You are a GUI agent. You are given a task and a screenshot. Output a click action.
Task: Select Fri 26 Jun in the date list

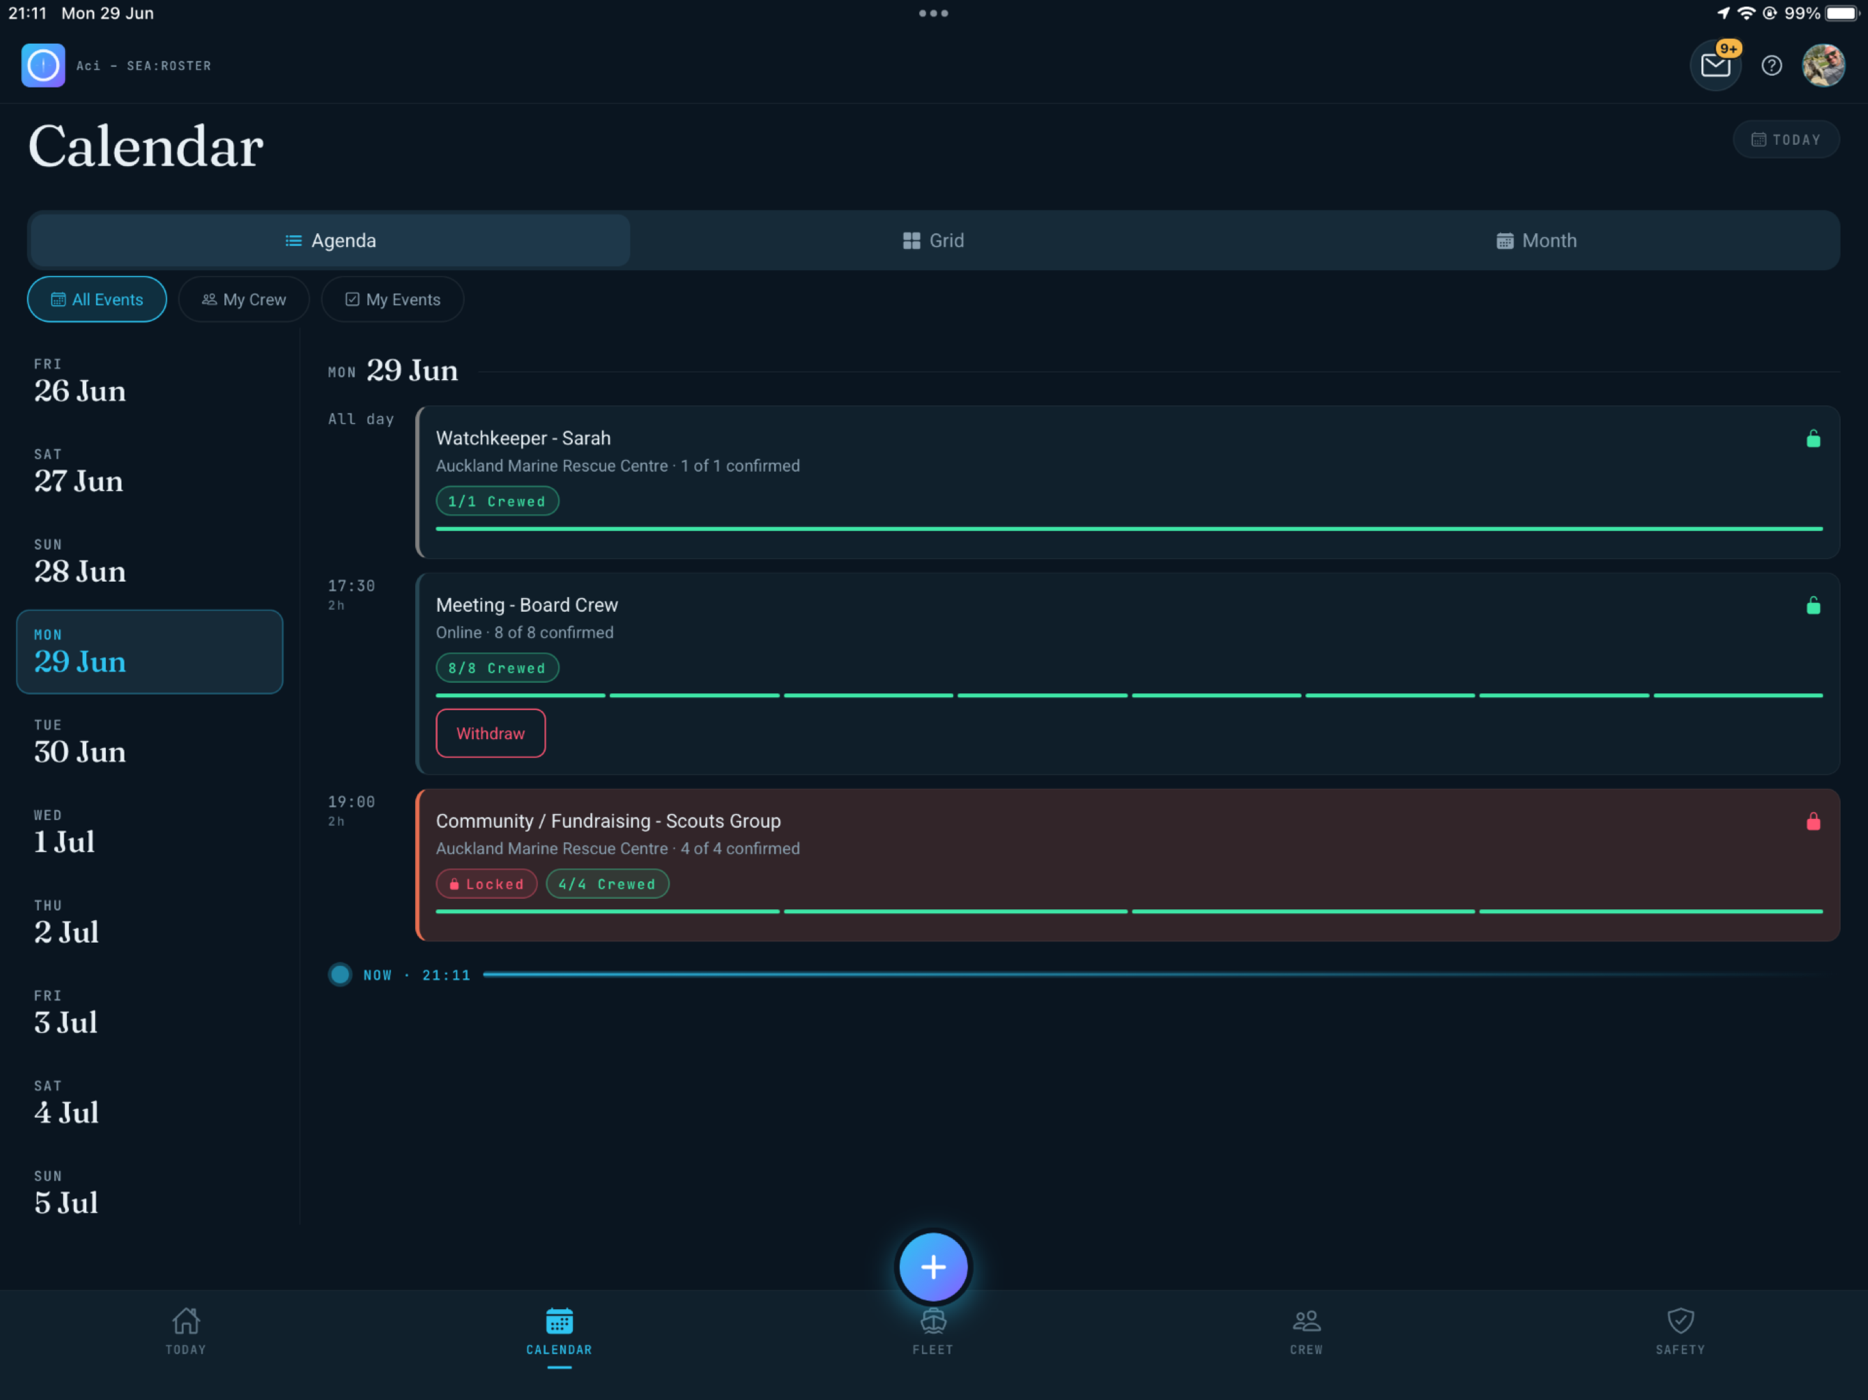150,381
